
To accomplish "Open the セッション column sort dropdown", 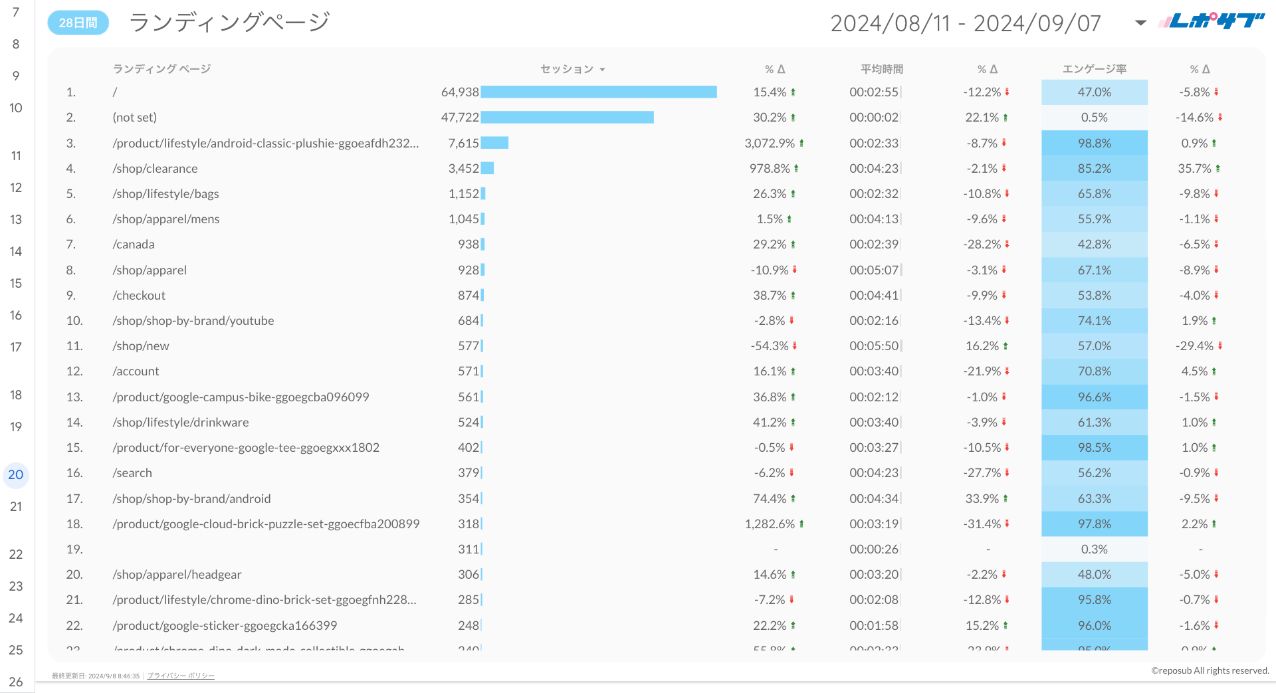I will pyautogui.click(x=603, y=68).
